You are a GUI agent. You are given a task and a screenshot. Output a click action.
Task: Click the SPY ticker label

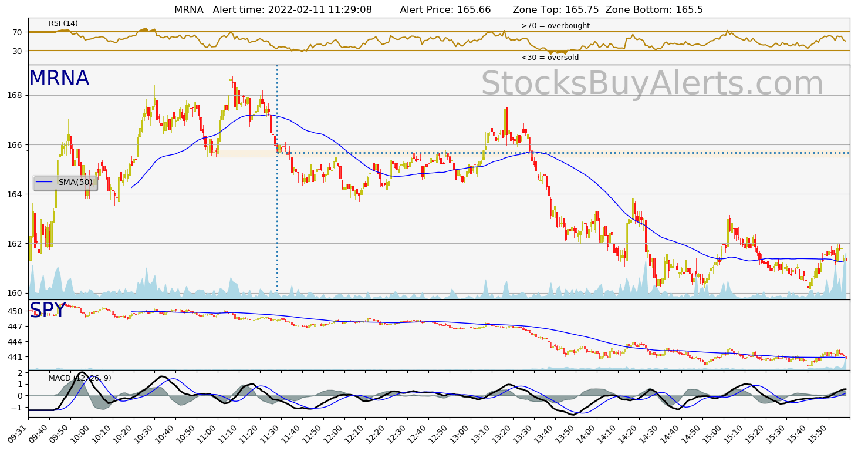[48, 310]
